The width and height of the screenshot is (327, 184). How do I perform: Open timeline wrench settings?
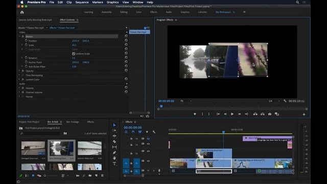point(154,132)
